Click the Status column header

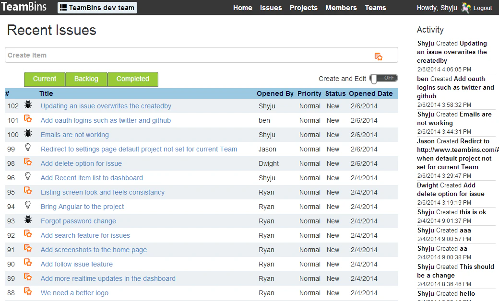point(335,93)
